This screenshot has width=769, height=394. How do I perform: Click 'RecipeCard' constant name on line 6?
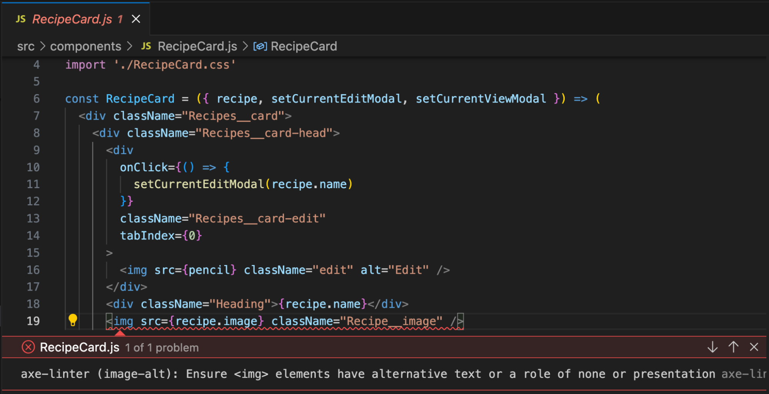click(x=140, y=99)
